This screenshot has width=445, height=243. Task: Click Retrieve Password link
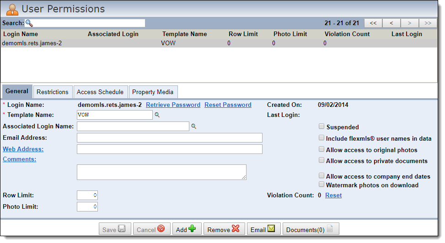[173, 105]
